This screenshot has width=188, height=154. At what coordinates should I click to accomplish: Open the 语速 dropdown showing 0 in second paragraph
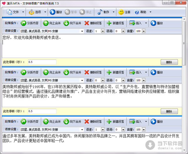click(x=103, y=80)
